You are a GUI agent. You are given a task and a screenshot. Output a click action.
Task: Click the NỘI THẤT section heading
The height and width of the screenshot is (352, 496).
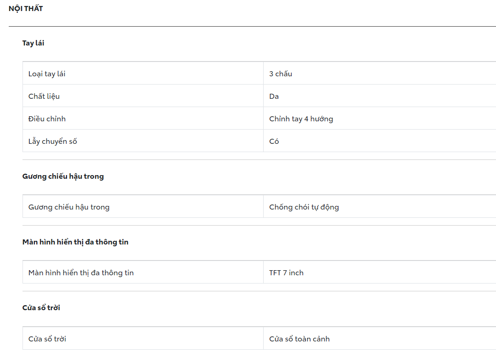[26, 9]
